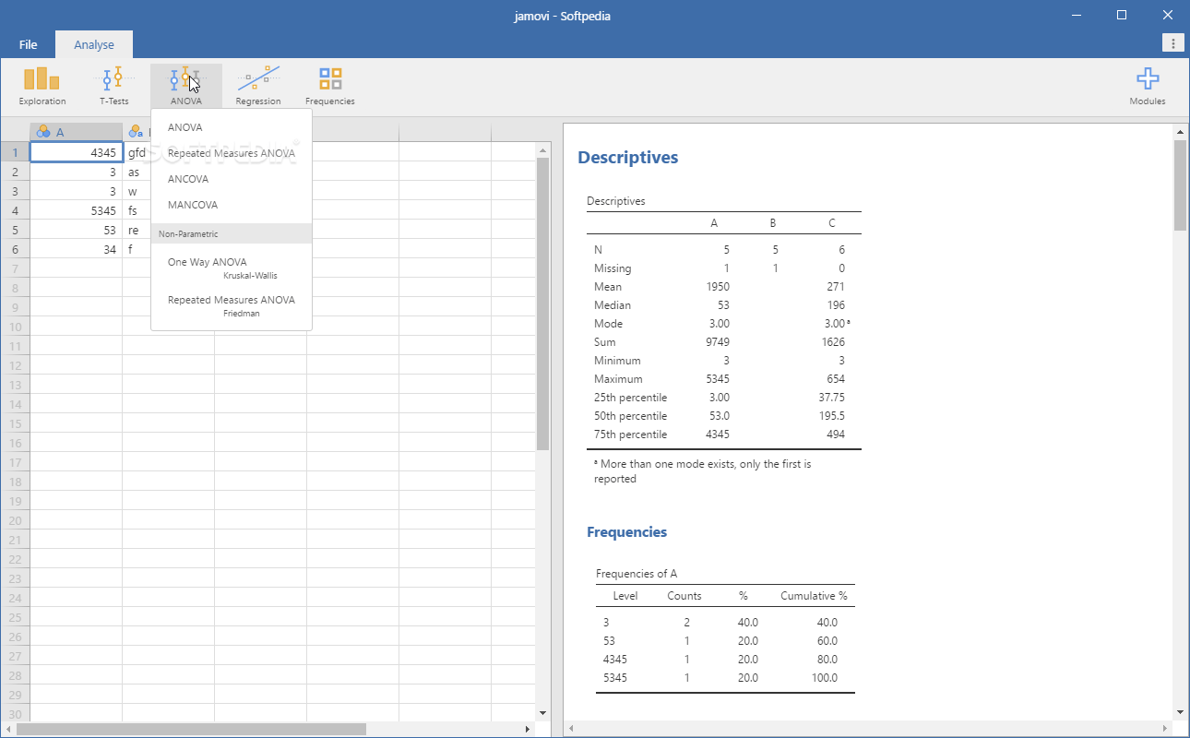The image size is (1190, 738).
Task: Choose Repeated Measures ANOVA menu entry
Action: pos(232,153)
